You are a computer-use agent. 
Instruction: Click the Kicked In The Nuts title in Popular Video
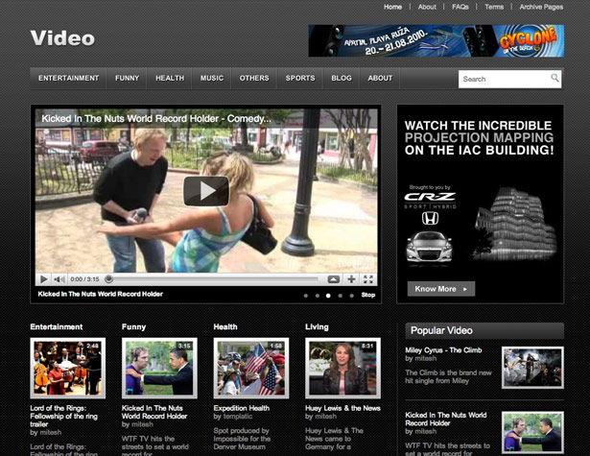(x=446, y=420)
